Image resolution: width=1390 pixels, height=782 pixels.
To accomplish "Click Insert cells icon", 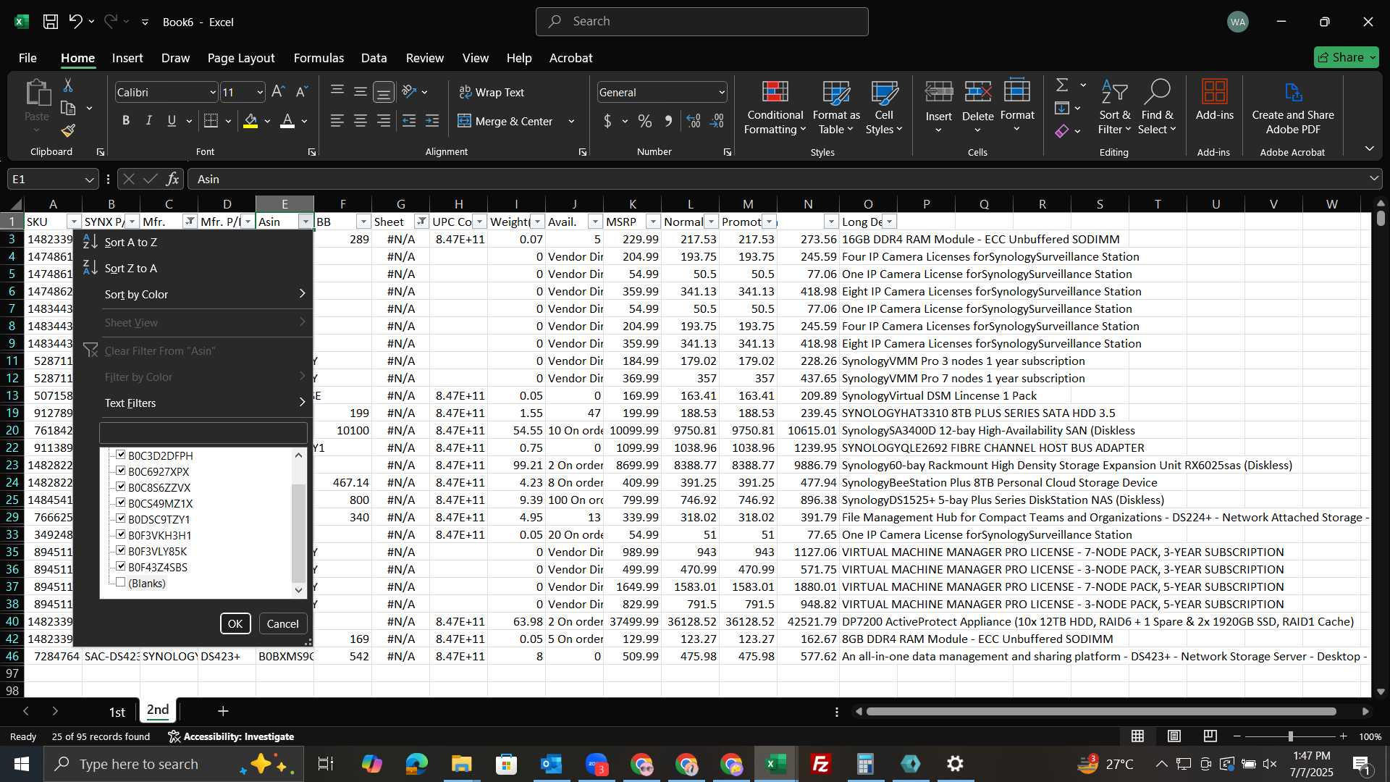I will 938,92.
